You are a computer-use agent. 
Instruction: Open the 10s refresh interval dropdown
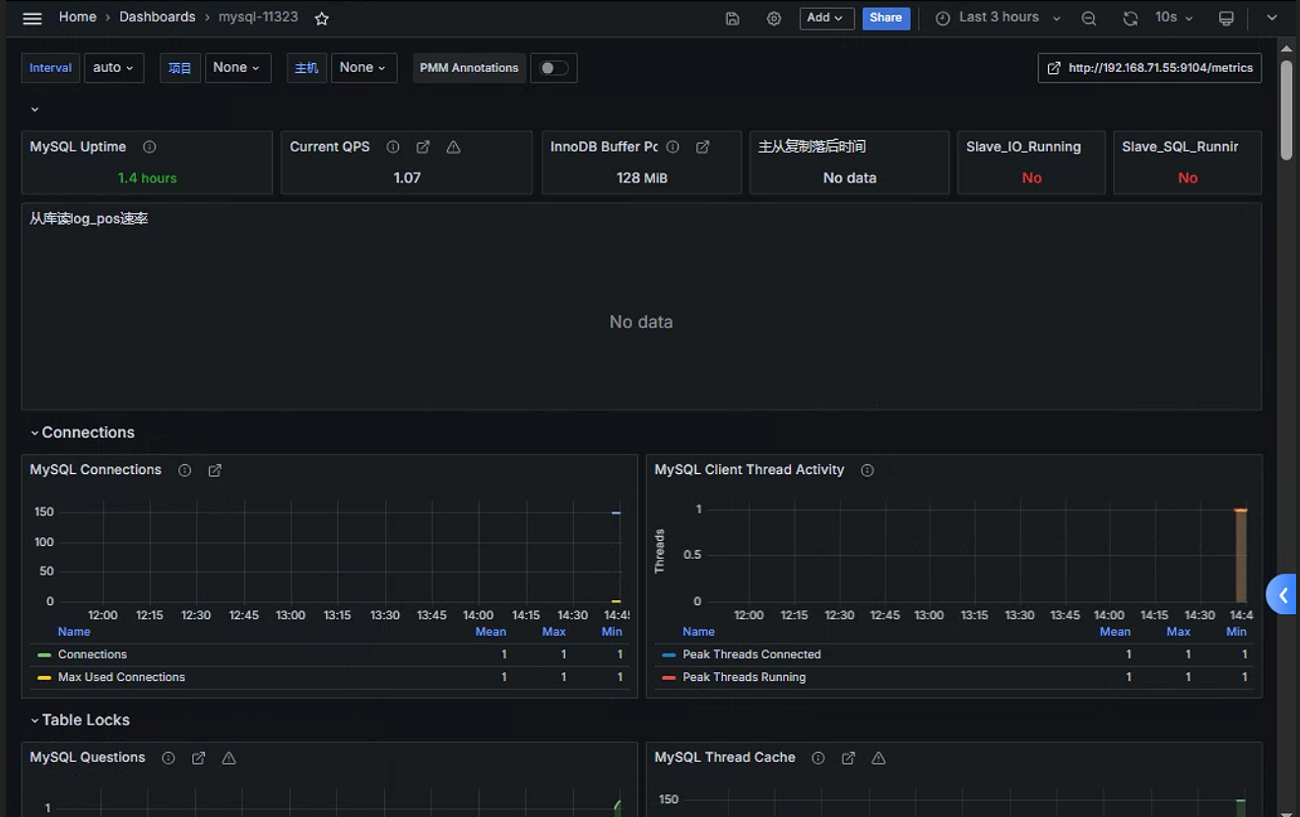[1173, 18]
